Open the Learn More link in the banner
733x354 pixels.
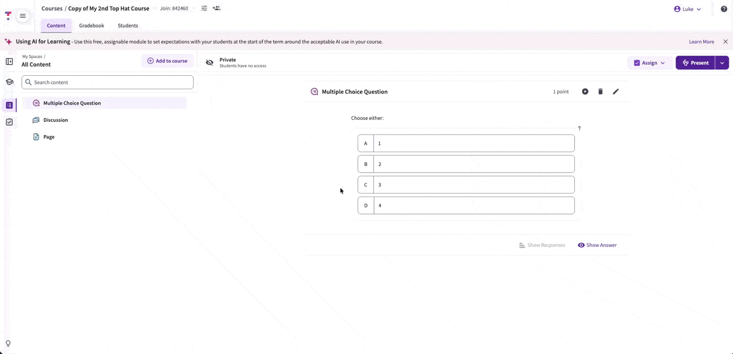tap(701, 42)
